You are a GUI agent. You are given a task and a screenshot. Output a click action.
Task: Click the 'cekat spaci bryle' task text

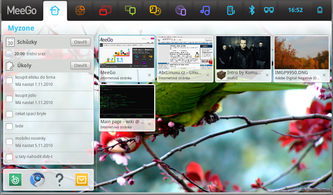pos(31,114)
